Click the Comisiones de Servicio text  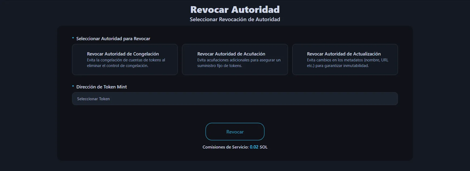[225, 147]
